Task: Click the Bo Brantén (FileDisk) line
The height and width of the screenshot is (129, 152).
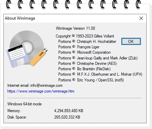Action: pyautogui.click(x=85, y=69)
